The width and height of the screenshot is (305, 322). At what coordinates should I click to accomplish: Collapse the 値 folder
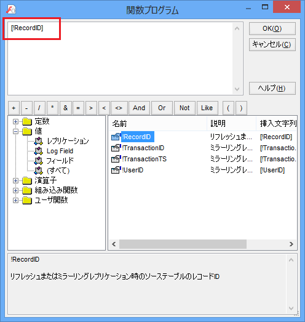(15, 131)
